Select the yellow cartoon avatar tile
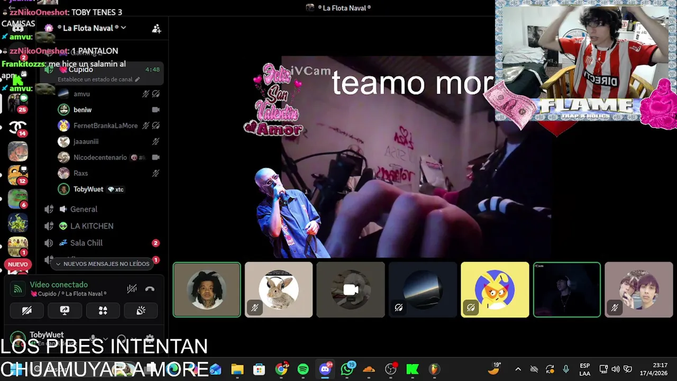This screenshot has width=677, height=381. tap(495, 290)
